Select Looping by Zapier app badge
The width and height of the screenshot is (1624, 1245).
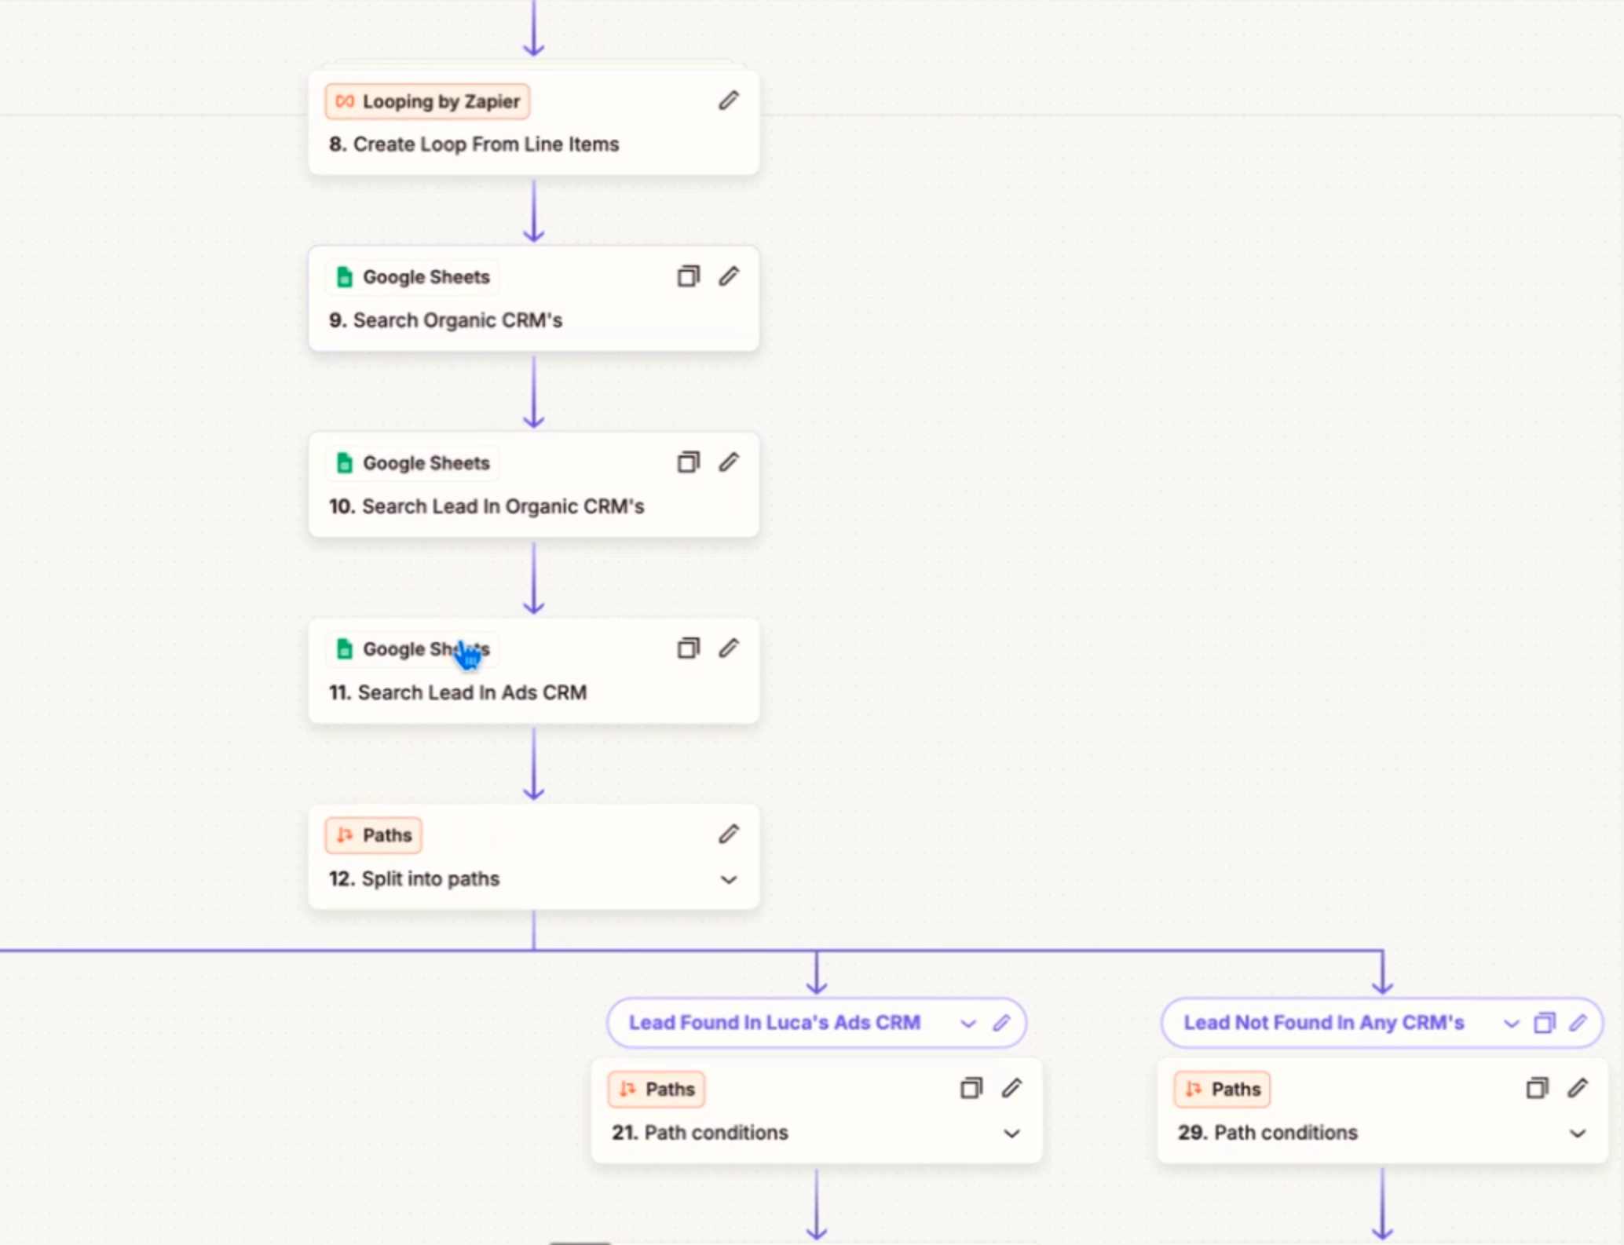pyautogui.click(x=428, y=101)
